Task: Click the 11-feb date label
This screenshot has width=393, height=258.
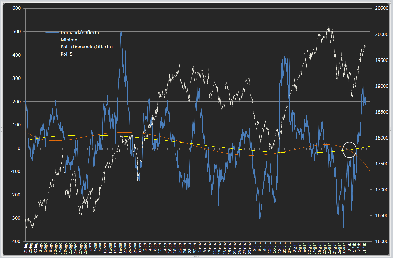Action: click(x=364, y=248)
